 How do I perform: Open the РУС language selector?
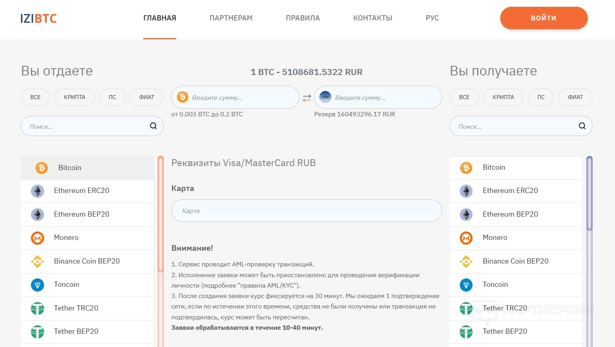coord(432,18)
